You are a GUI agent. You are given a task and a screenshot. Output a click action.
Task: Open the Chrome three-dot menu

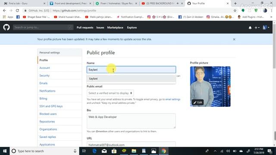tap(272, 10)
